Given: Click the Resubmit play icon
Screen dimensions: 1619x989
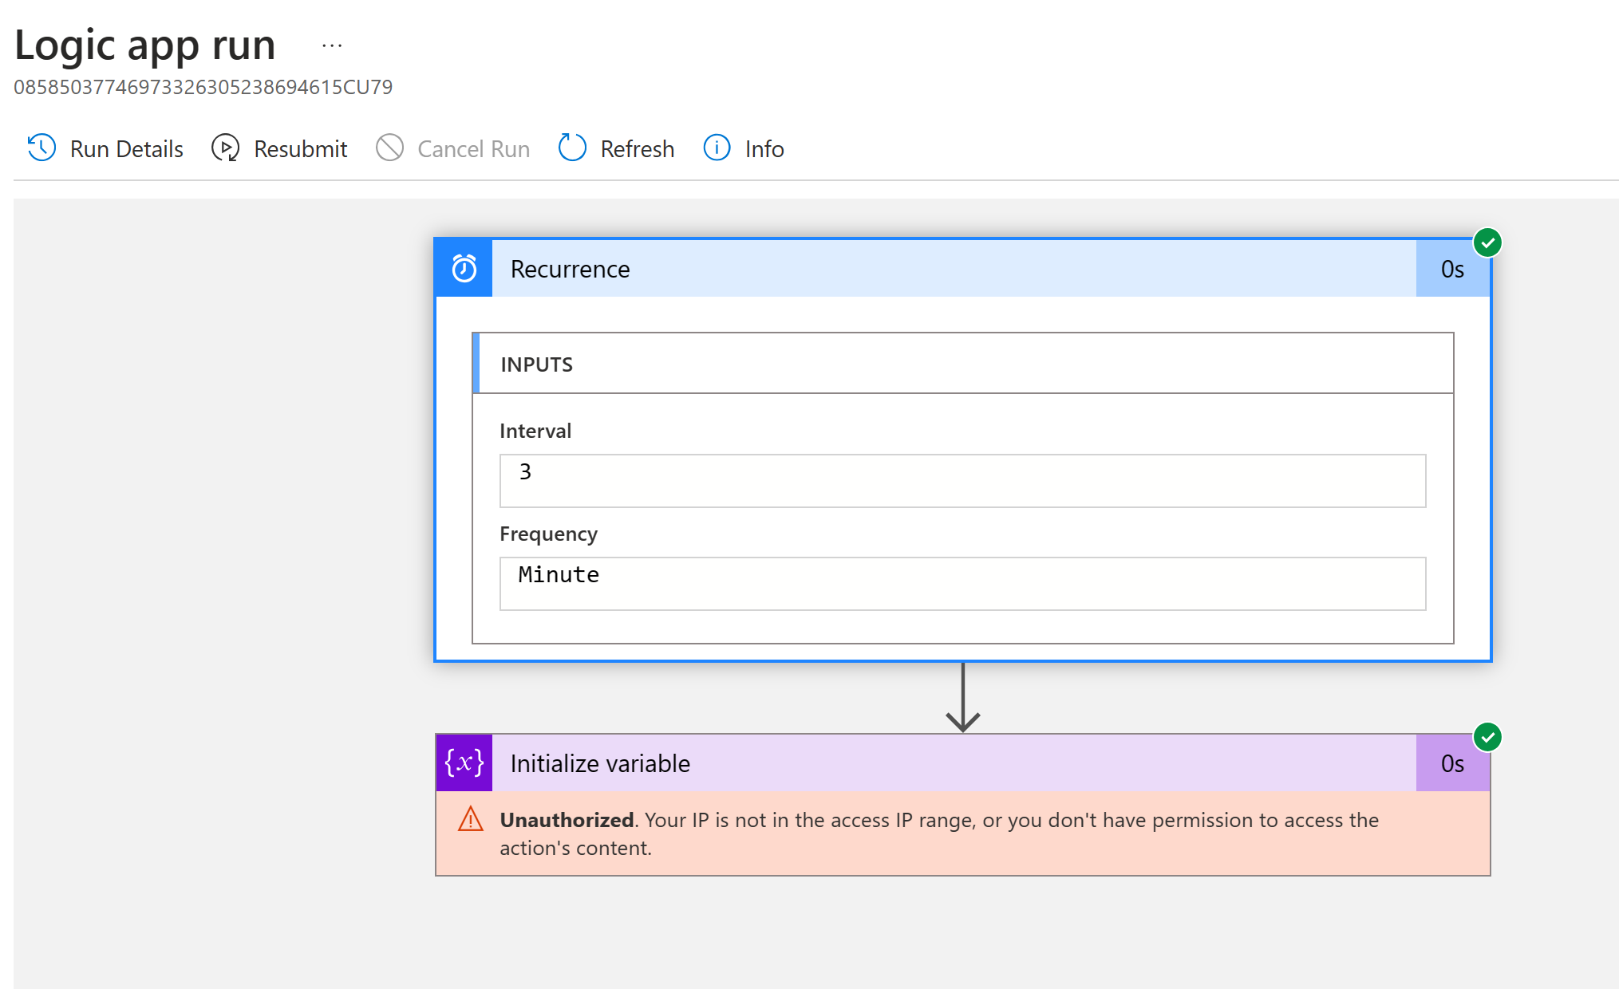Looking at the screenshot, I should tap(226, 148).
